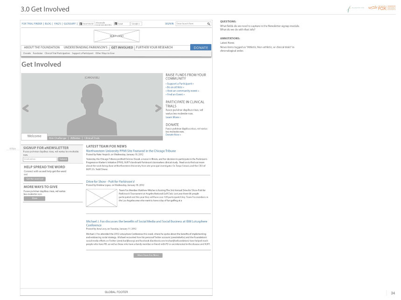Click the Get the word out button
This screenshot has width=401, height=300.
click(35, 179)
